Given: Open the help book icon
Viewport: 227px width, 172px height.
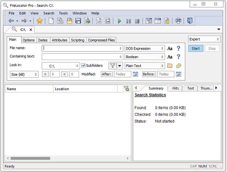Looking at the screenshot, I should click(x=190, y=21).
